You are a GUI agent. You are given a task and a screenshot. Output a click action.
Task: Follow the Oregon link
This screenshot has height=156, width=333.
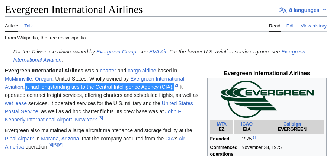(x=44, y=79)
